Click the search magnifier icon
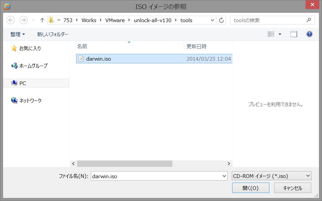The width and height of the screenshot is (322, 201). click(309, 20)
